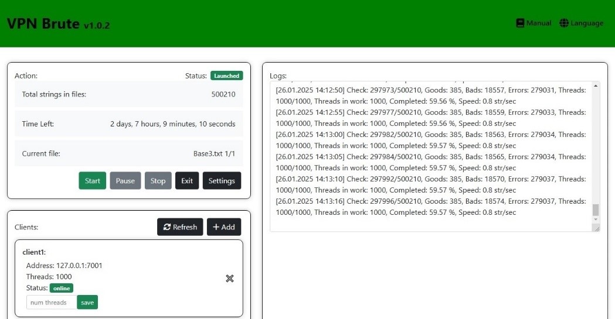Click the logs scrollbar down arrow

pyautogui.click(x=596, y=219)
